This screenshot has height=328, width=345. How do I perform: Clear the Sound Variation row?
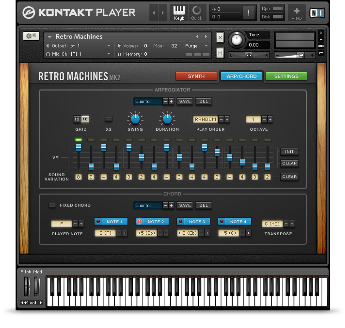(289, 177)
